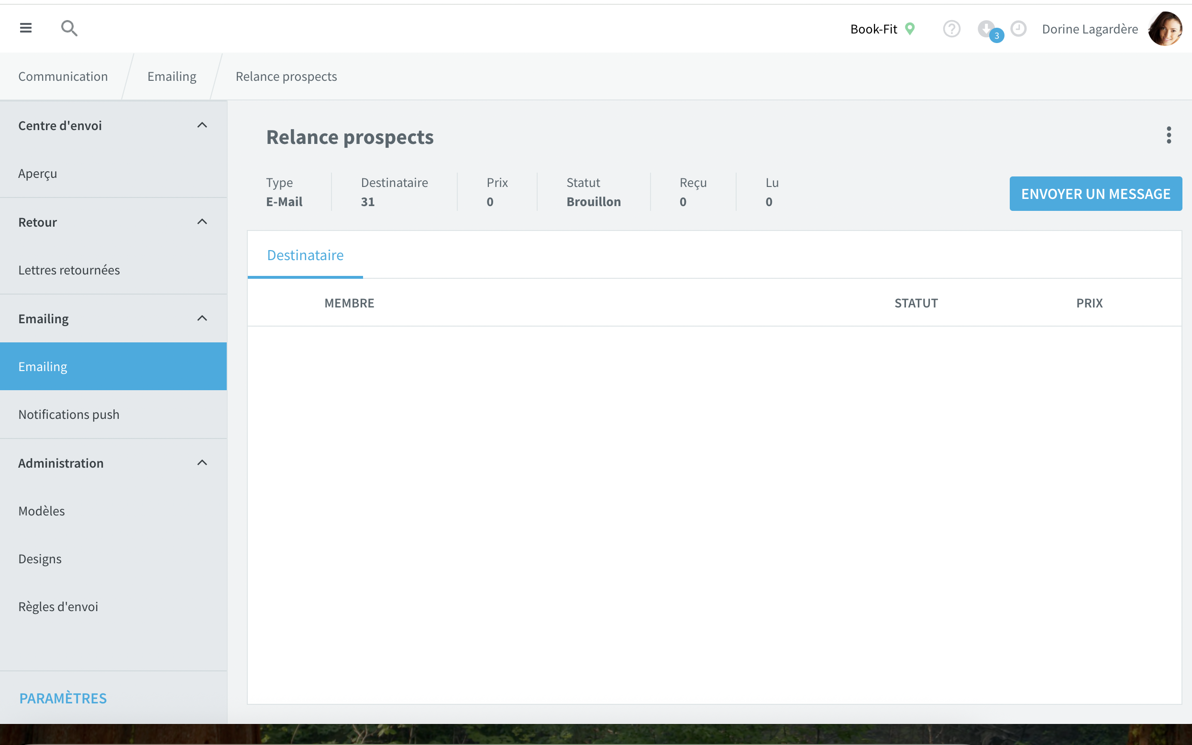Click the clock history icon

pos(1018,29)
